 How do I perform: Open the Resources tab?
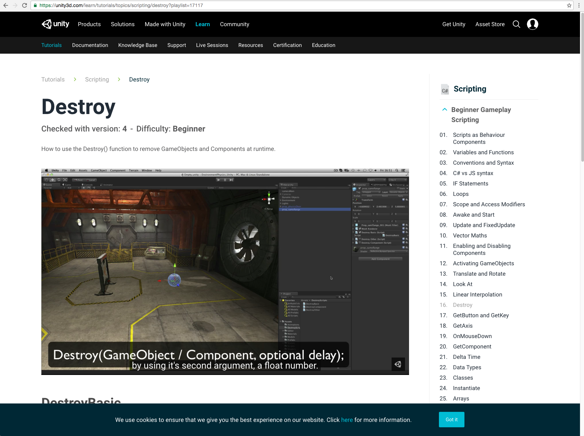[251, 45]
